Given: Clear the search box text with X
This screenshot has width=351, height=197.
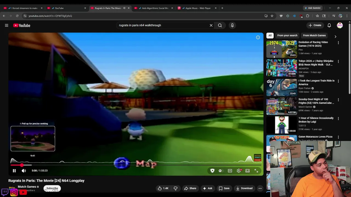Looking at the screenshot, I should tap(211, 25).
